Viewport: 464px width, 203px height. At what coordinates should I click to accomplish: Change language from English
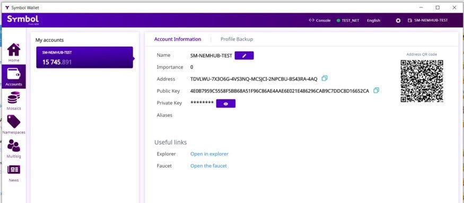(x=373, y=21)
